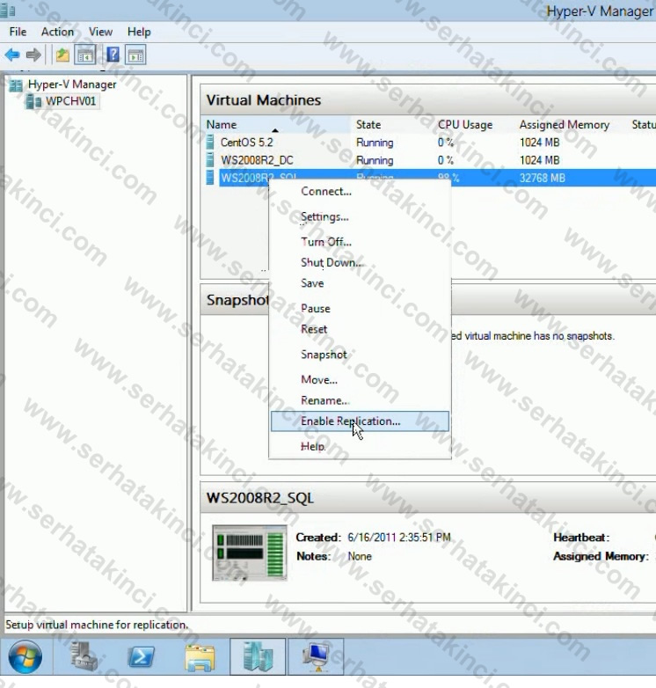Open the View menu
Image resolution: width=656 pixels, height=688 pixels.
pos(101,32)
